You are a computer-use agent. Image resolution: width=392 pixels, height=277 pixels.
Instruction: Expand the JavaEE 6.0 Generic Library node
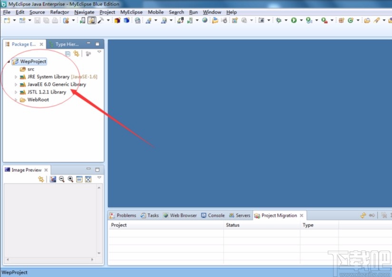point(16,84)
